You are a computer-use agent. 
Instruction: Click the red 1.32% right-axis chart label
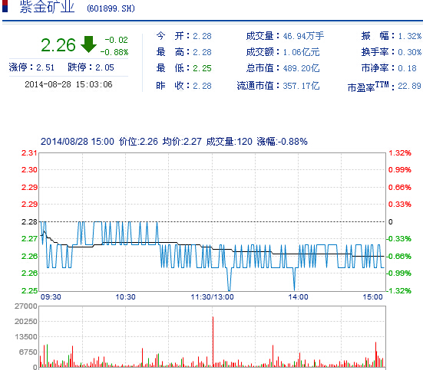(x=400, y=153)
